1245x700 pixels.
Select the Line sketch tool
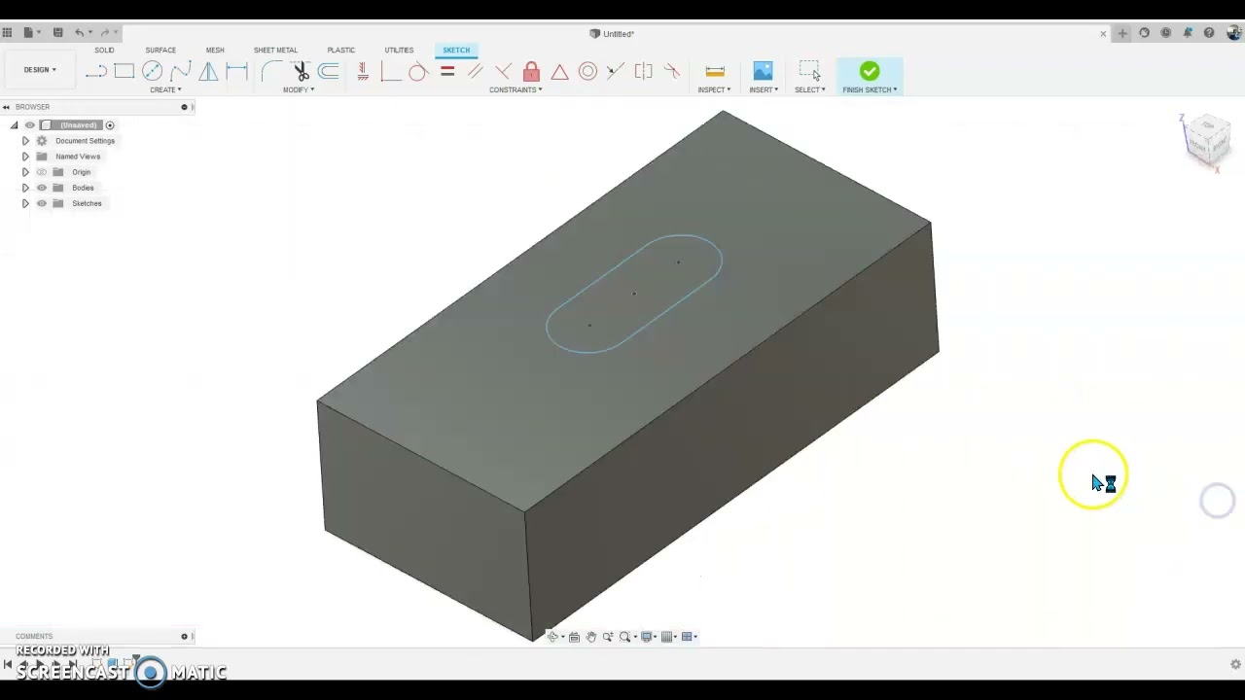pos(95,71)
